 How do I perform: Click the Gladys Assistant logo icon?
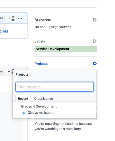pos(24,113)
